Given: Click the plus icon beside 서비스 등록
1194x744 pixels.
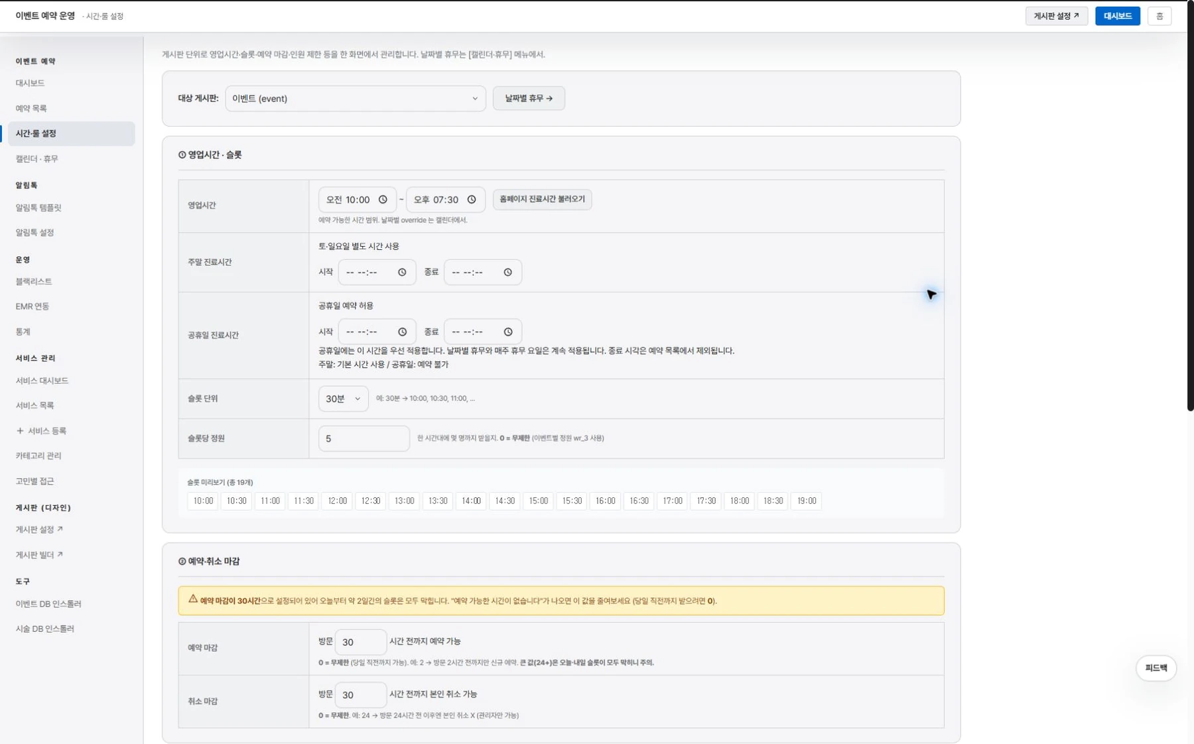Looking at the screenshot, I should (x=20, y=431).
